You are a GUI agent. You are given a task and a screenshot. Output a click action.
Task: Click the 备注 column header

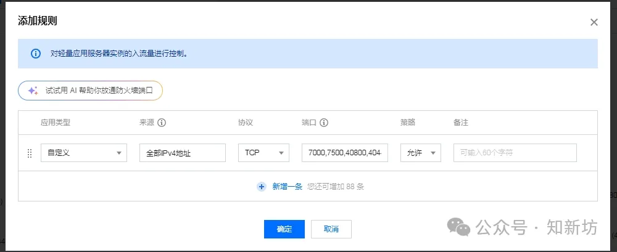click(461, 123)
